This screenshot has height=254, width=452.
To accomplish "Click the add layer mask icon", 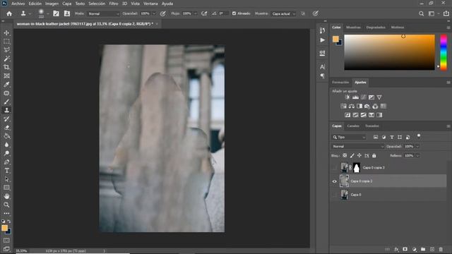I will [405, 249].
